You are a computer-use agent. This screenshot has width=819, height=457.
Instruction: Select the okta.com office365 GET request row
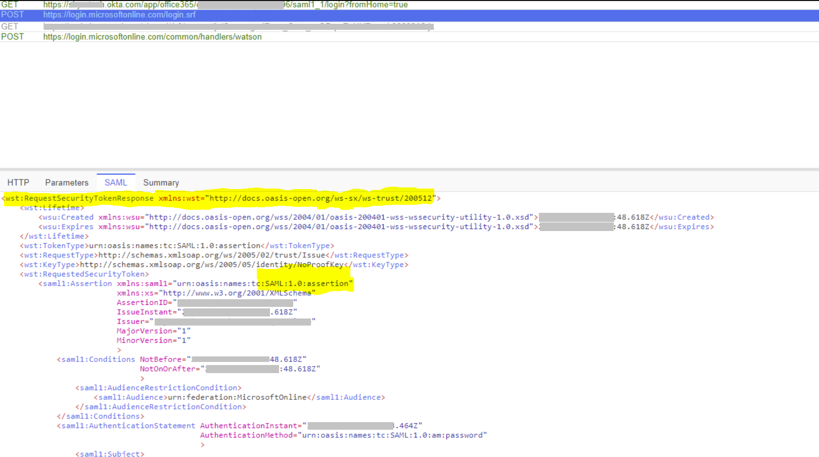409,5
